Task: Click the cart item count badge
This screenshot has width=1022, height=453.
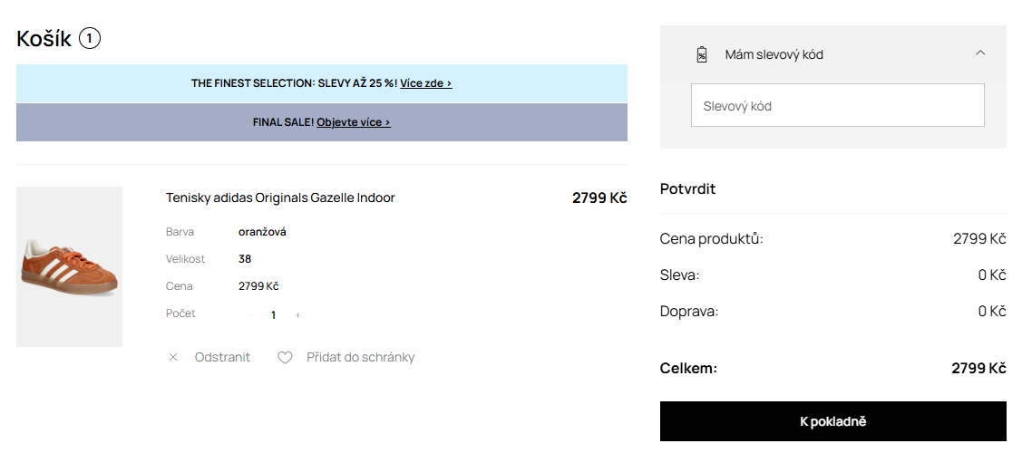Action: click(90, 39)
